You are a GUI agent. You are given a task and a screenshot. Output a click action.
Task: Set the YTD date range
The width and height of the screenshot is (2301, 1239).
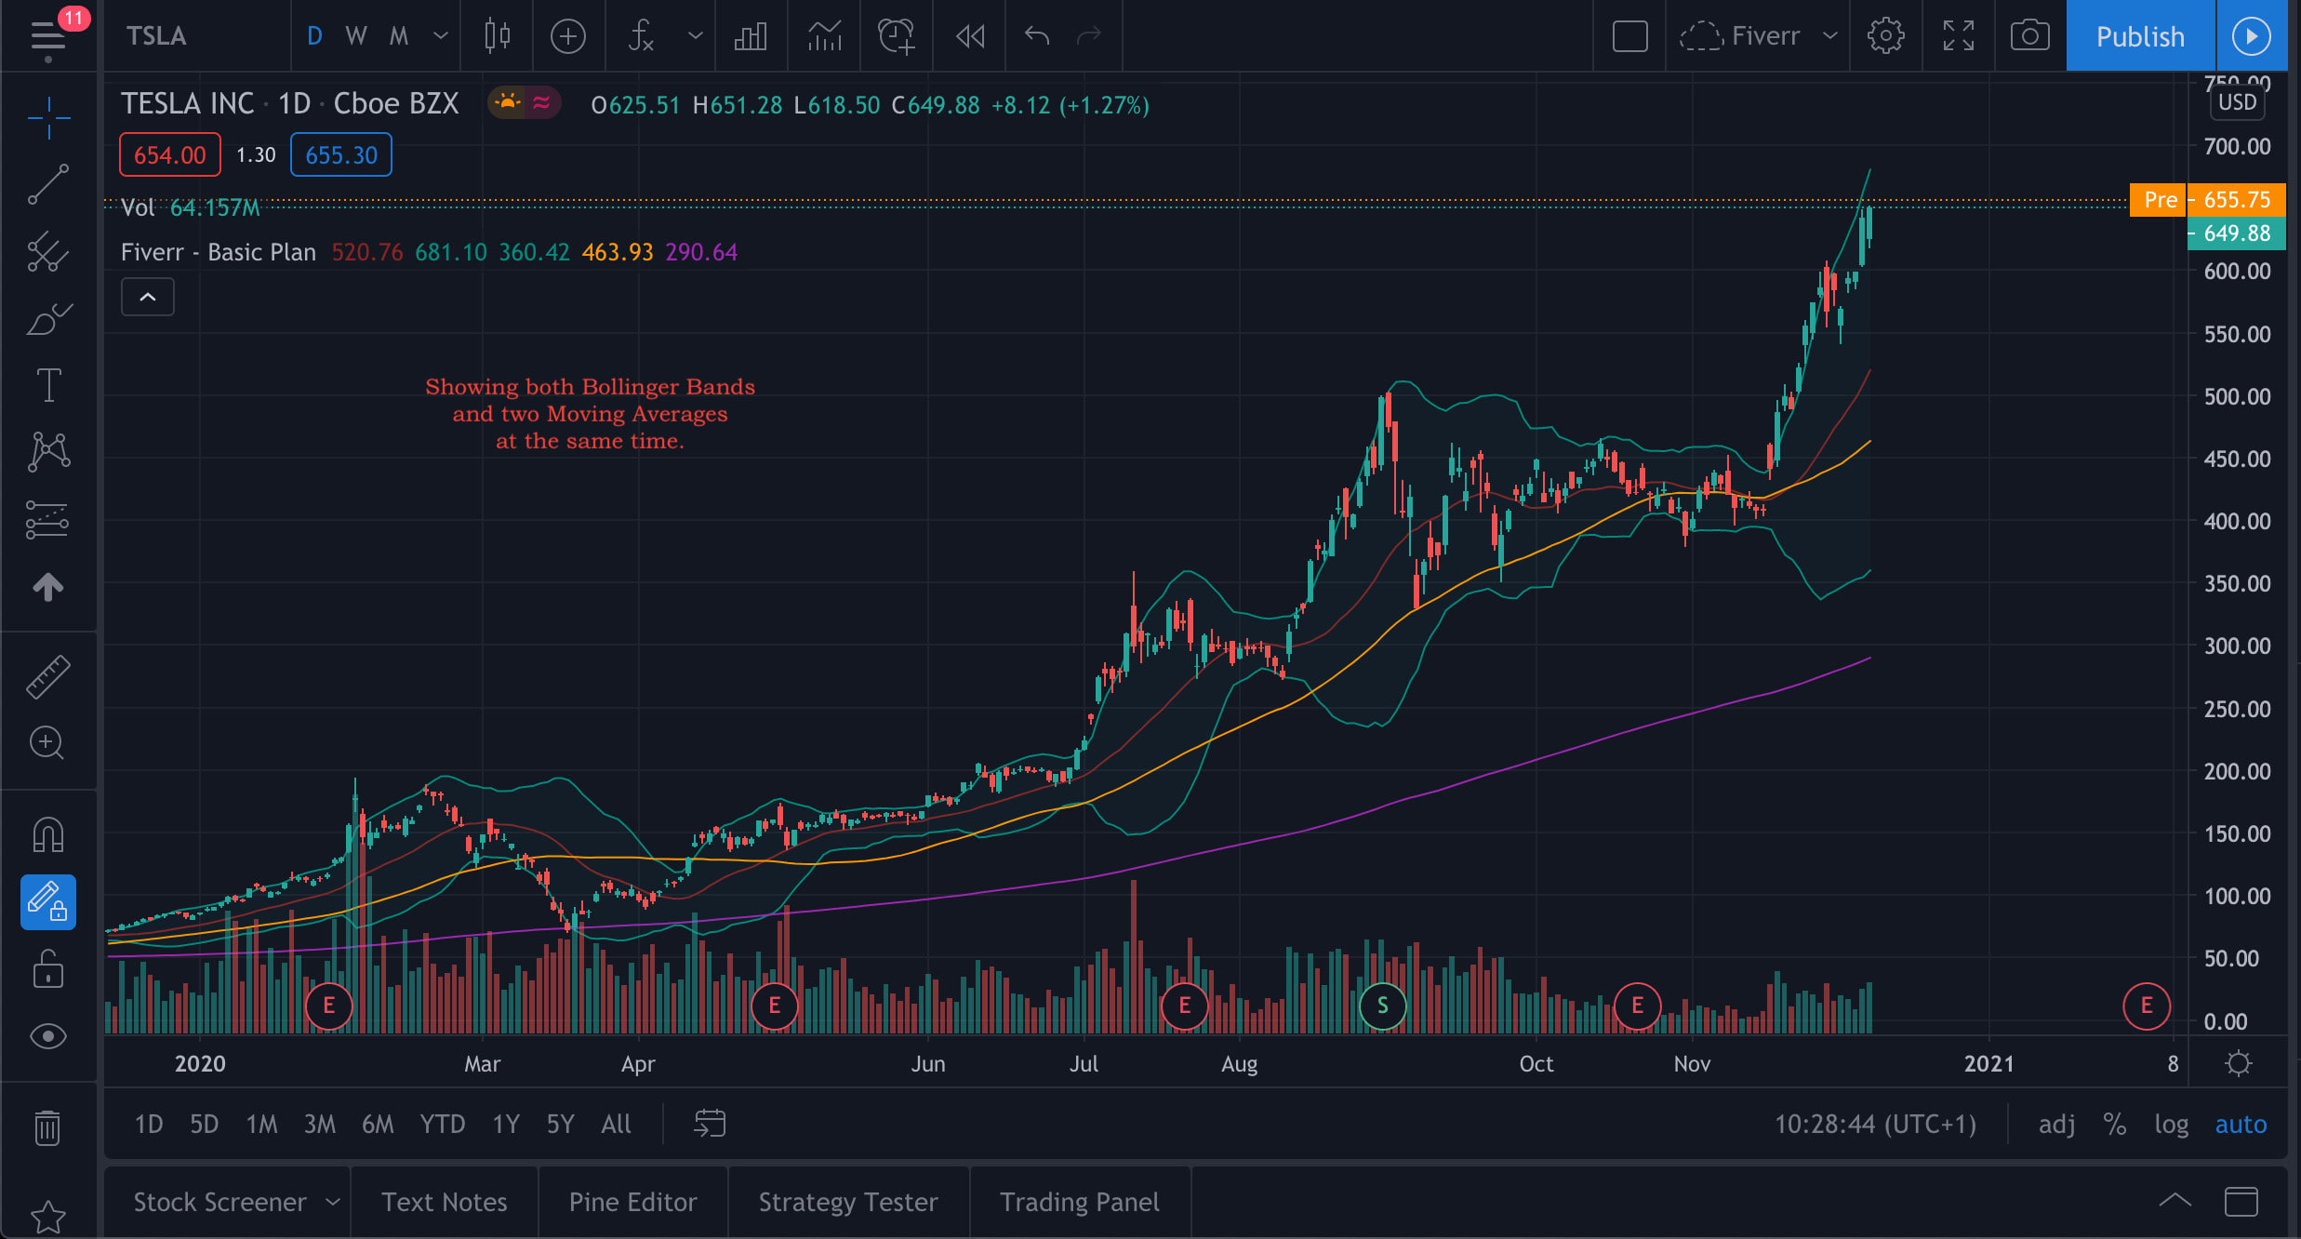(442, 1124)
